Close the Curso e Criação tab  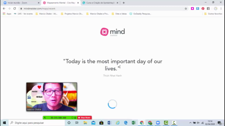117,3
